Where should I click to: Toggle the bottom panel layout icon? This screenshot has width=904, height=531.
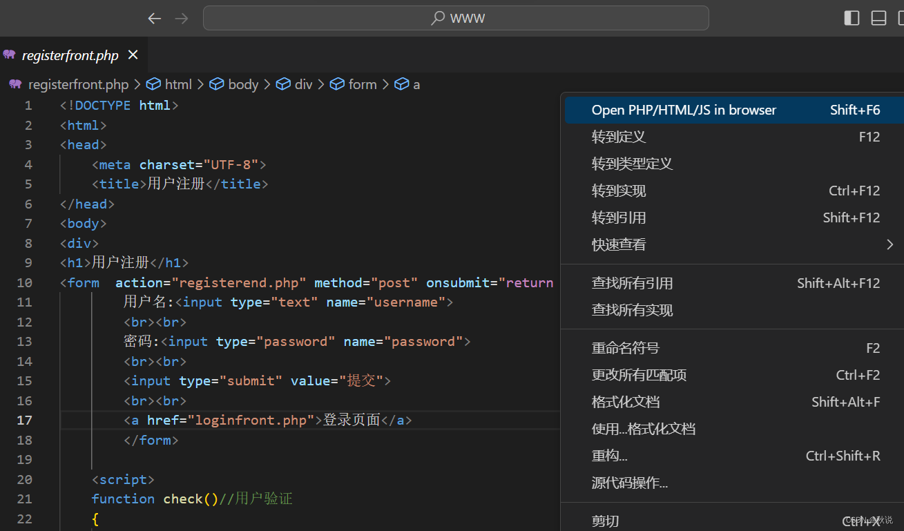(x=878, y=18)
